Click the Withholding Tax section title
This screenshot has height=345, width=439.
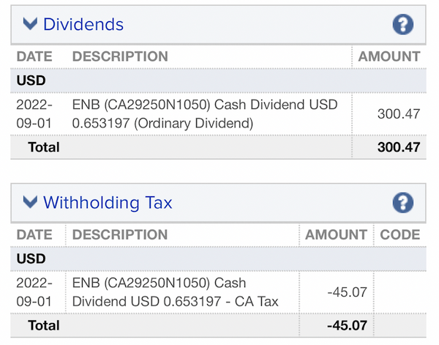pyautogui.click(x=108, y=203)
